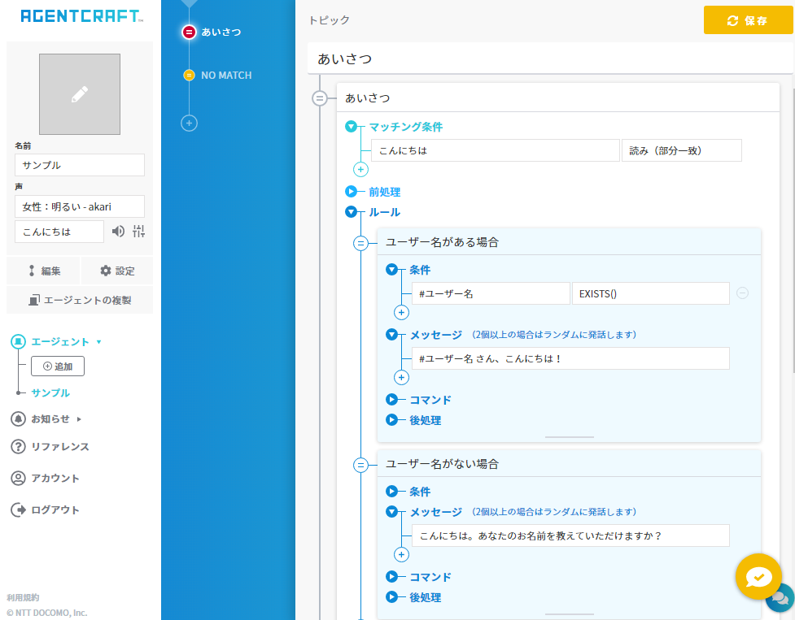Expand 条件 under ユーザー名がない場合
Viewport: 795px width, 620px height.
click(x=392, y=492)
